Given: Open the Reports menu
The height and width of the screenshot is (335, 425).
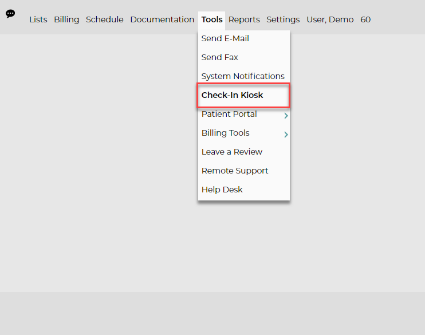Looking at the screenshot, I should coord(244,19).
